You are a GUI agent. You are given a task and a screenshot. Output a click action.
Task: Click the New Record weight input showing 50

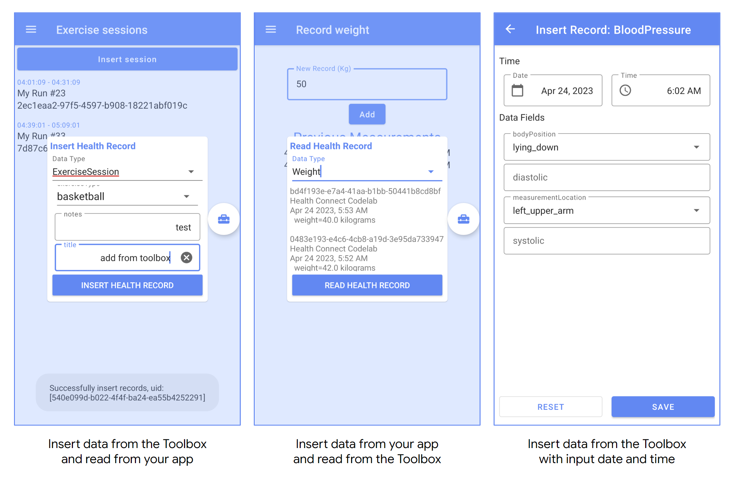[x=368, y=83]
